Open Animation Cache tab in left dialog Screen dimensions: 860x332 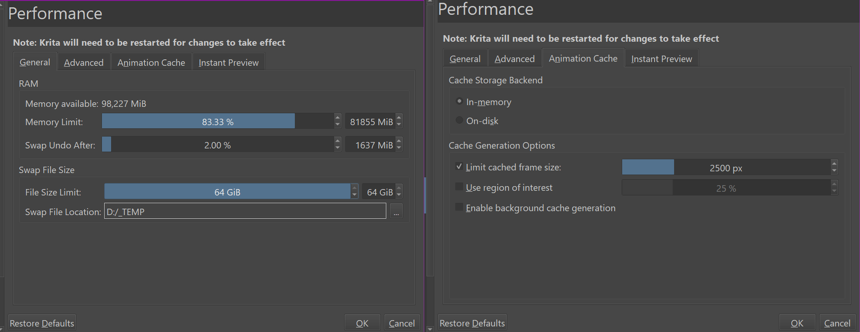151,63
